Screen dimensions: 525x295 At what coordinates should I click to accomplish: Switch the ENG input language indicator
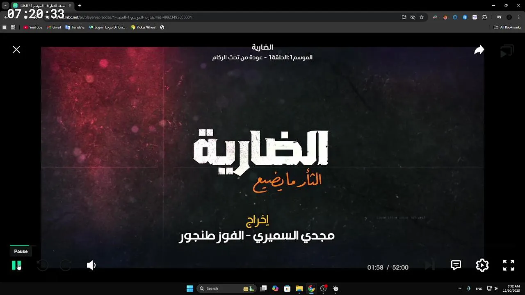(479, 288)
